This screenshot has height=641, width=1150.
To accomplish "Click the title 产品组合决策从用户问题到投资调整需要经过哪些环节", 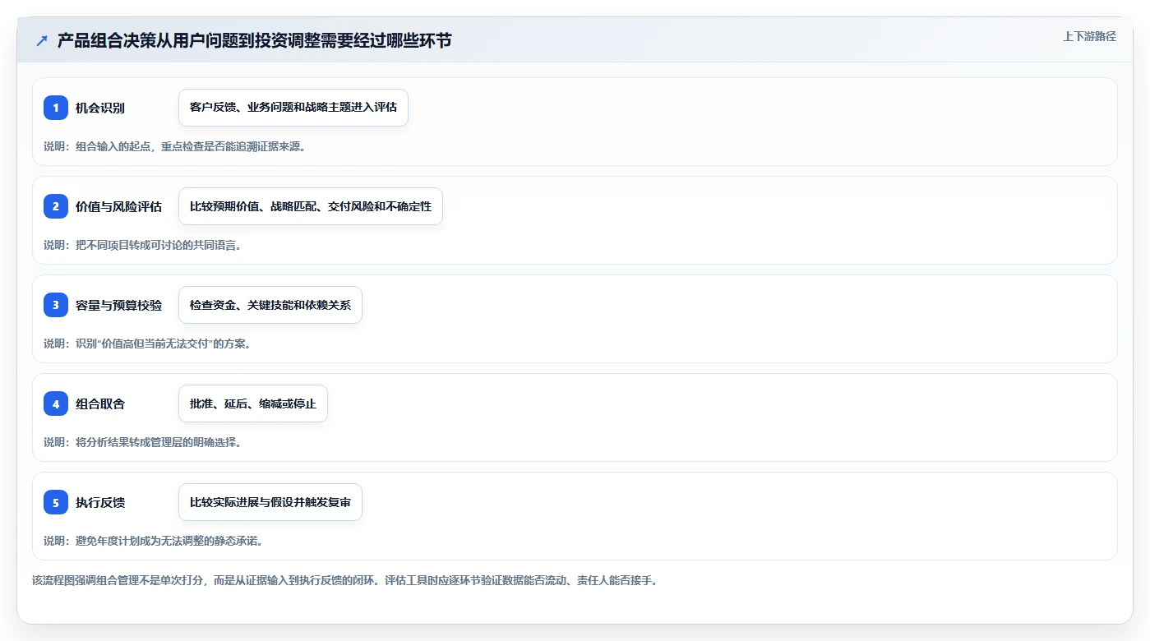I will click(254, 40).
